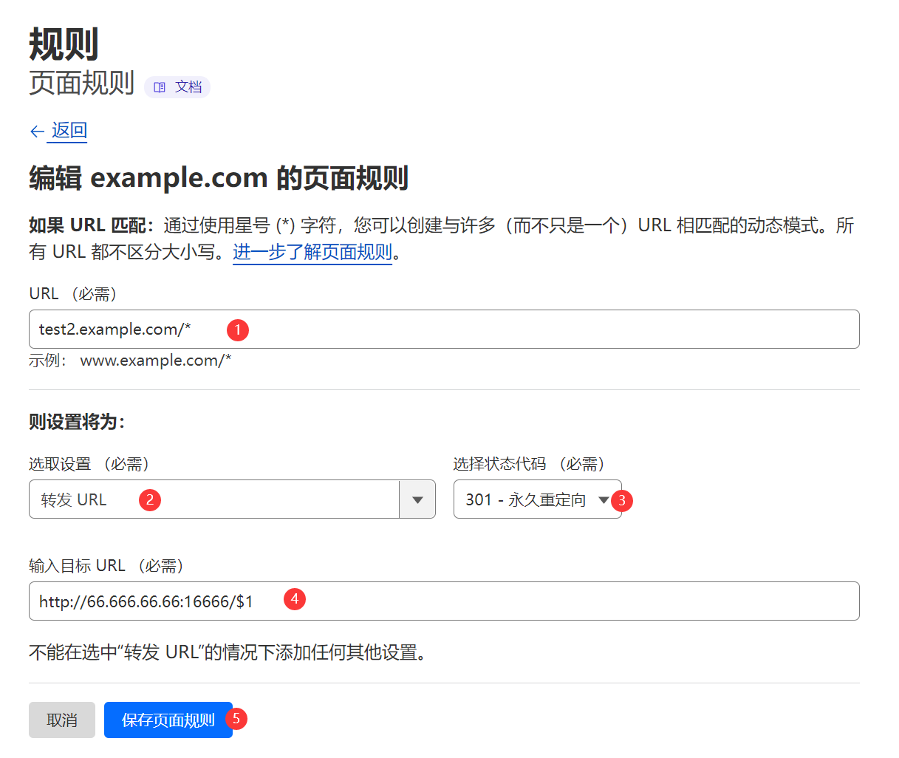Click the 编辑 example.com 的页面规则 heading
The width and height of the screenshot is (899, 758).
[x=219, y=178]
